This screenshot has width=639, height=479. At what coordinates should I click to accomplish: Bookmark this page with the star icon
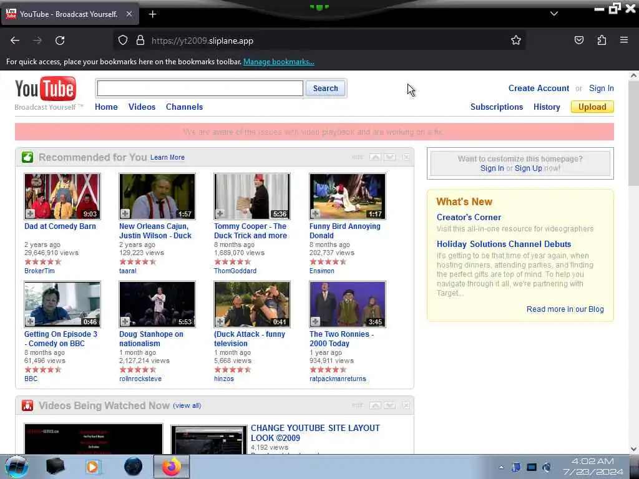click(x=516, y=40)
